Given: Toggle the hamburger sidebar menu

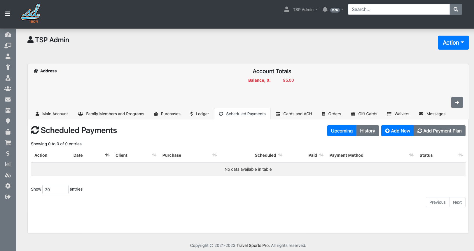Looking at the screenshot, I should [x=8, y=14].
